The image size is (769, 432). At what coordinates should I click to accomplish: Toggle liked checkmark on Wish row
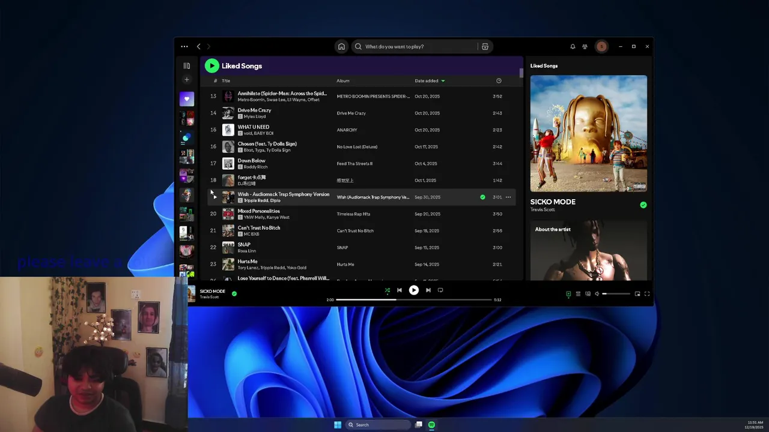[x=482, y=197]
